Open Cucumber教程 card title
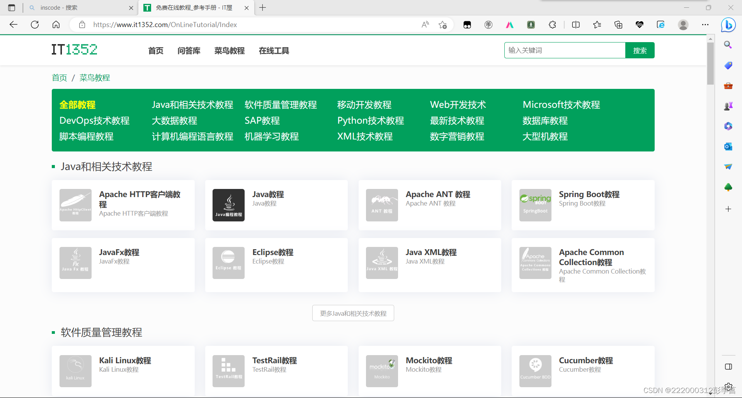The height and width of the screenshot is (398, 742). [x=586, y=361]
